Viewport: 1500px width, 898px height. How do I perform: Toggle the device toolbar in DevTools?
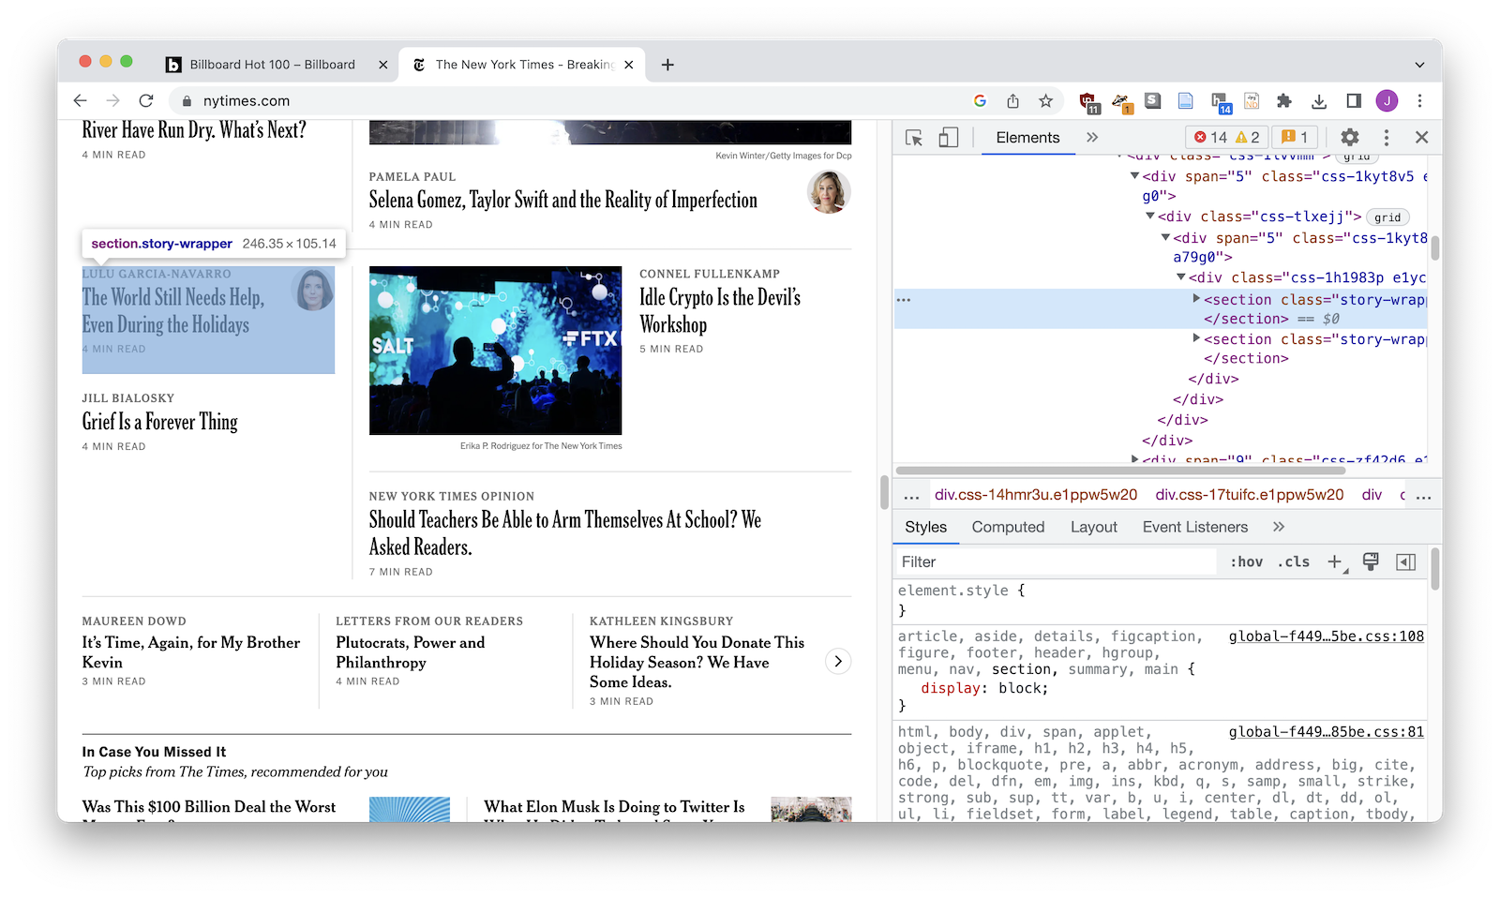949,138
